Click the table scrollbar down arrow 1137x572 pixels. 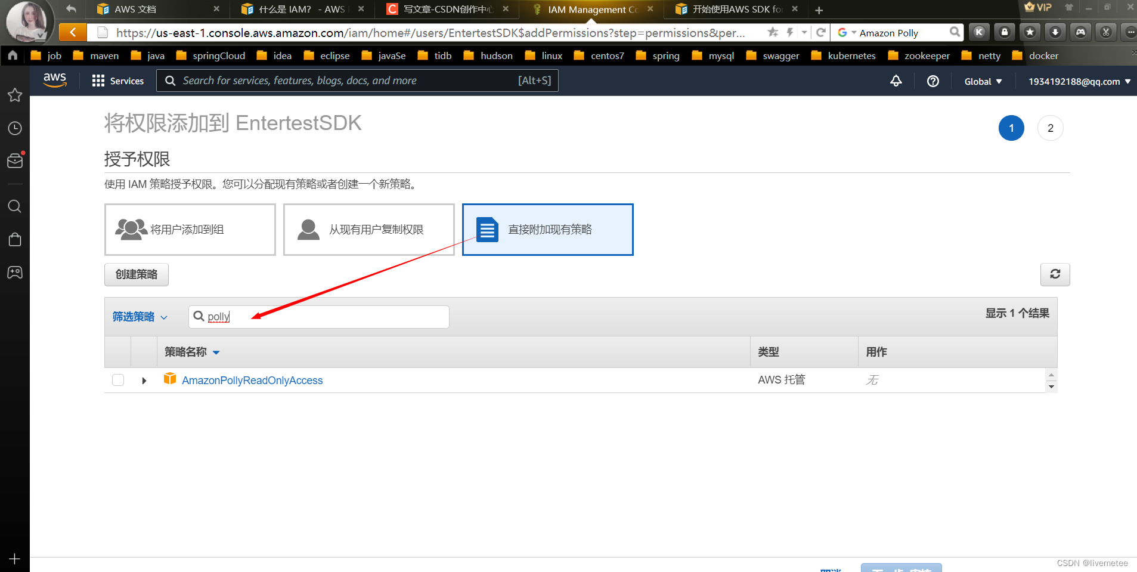click(1051, 387)
